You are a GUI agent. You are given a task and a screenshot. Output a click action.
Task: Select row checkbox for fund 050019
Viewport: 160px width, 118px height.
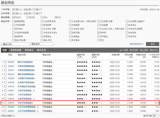click(5, 74)
